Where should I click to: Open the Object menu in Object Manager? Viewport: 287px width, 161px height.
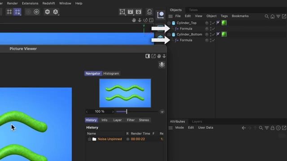click(211, 16)
